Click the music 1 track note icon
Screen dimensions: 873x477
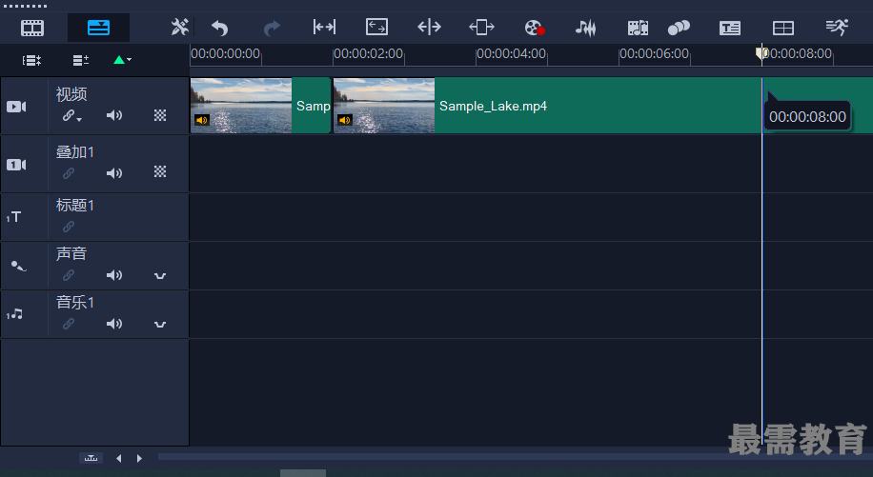click(x=14, y=314)
